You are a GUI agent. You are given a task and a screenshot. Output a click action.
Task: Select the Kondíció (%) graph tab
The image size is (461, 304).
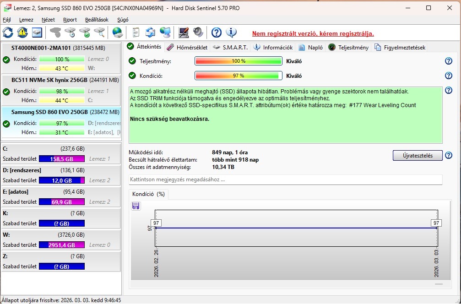(148, 194)
